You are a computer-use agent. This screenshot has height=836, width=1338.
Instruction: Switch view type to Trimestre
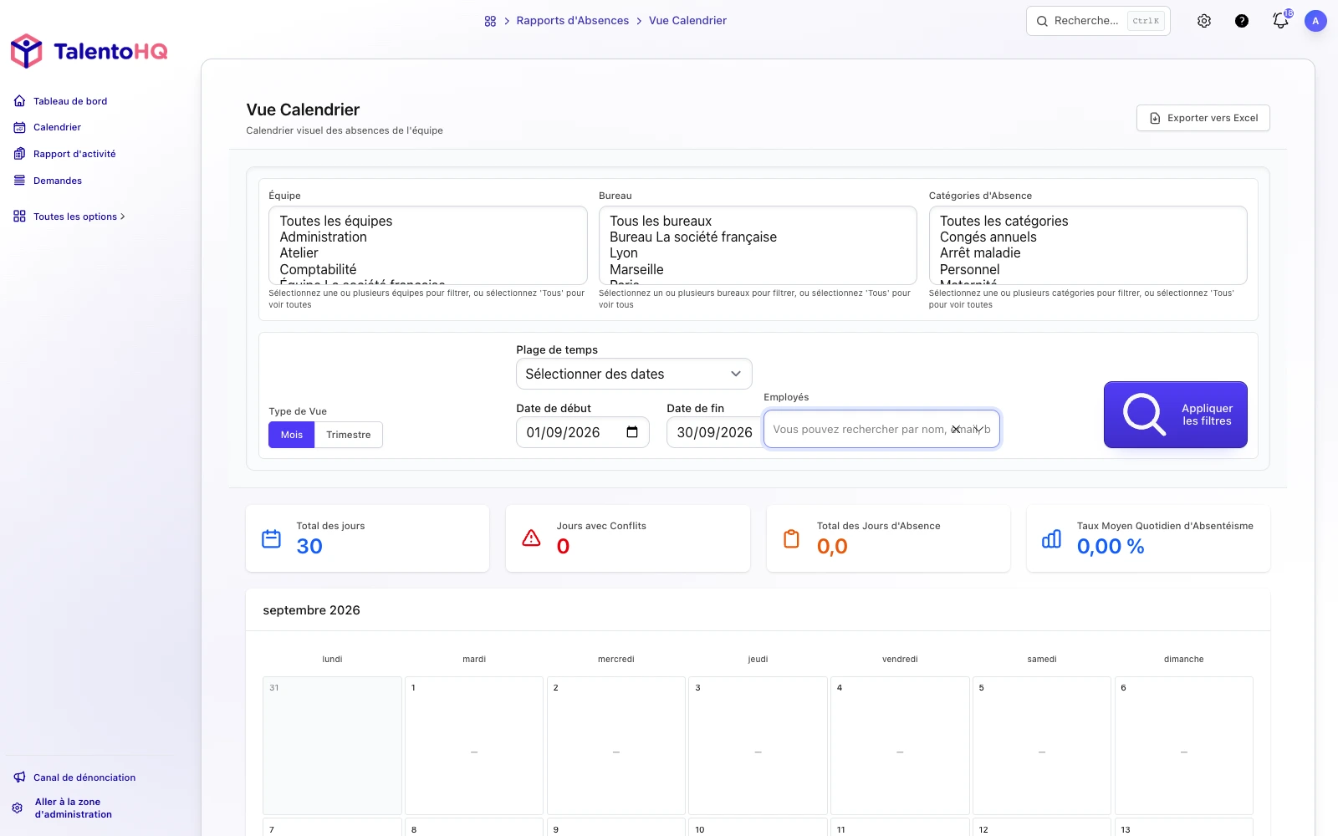[x=349, y=435]
